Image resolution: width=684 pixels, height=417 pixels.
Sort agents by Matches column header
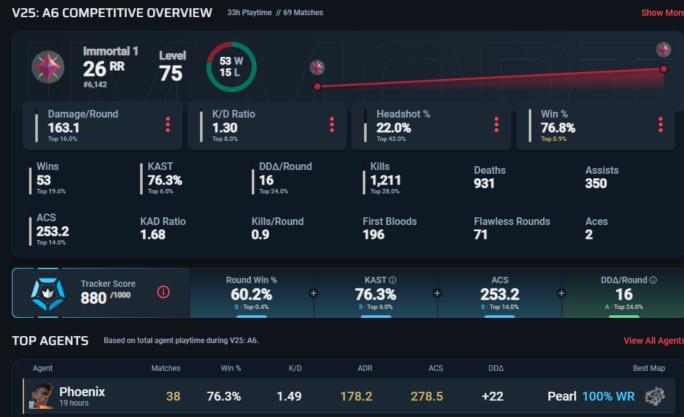pyautogui.click(x=166, y=368)
